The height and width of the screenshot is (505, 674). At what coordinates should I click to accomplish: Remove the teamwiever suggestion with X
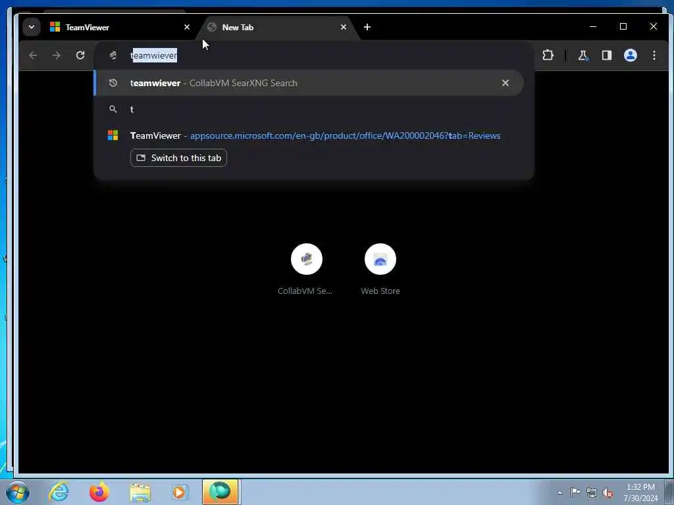click(x=505, y=83)
